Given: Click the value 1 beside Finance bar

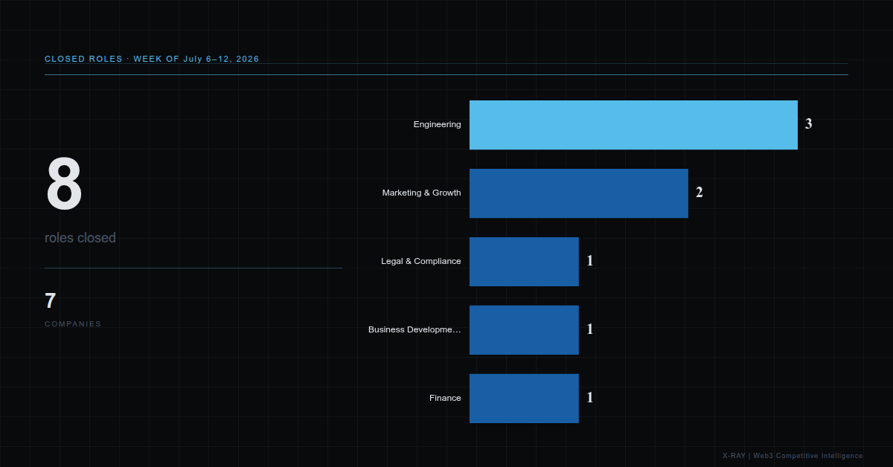Looking at the screenshot, I should (x=590, y=398).
